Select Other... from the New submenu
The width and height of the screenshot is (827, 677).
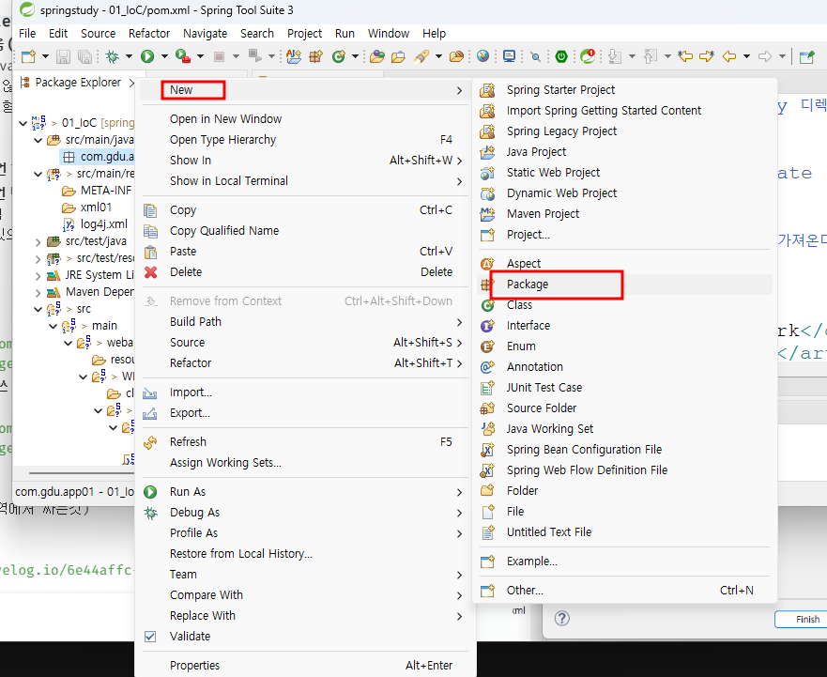pos(624,591)
